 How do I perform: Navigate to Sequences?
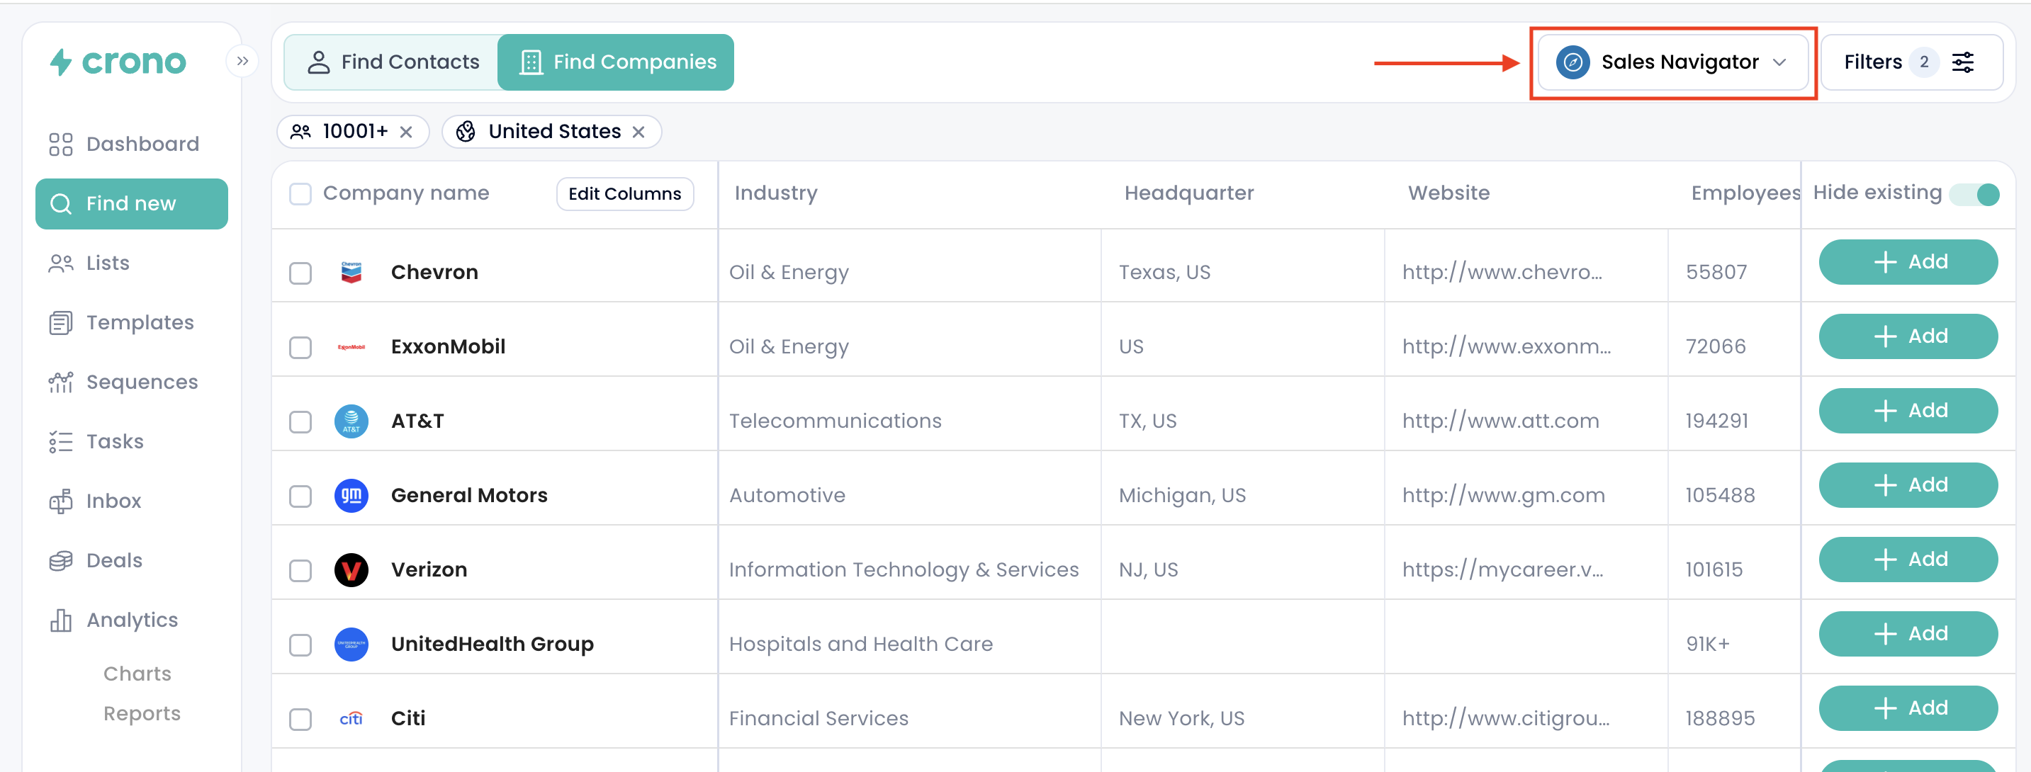click(x=123, y=382)
